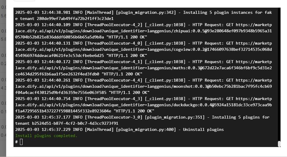
Task: Click the [plugin_migration.py:351] source reference
Action: coord(175,117)
